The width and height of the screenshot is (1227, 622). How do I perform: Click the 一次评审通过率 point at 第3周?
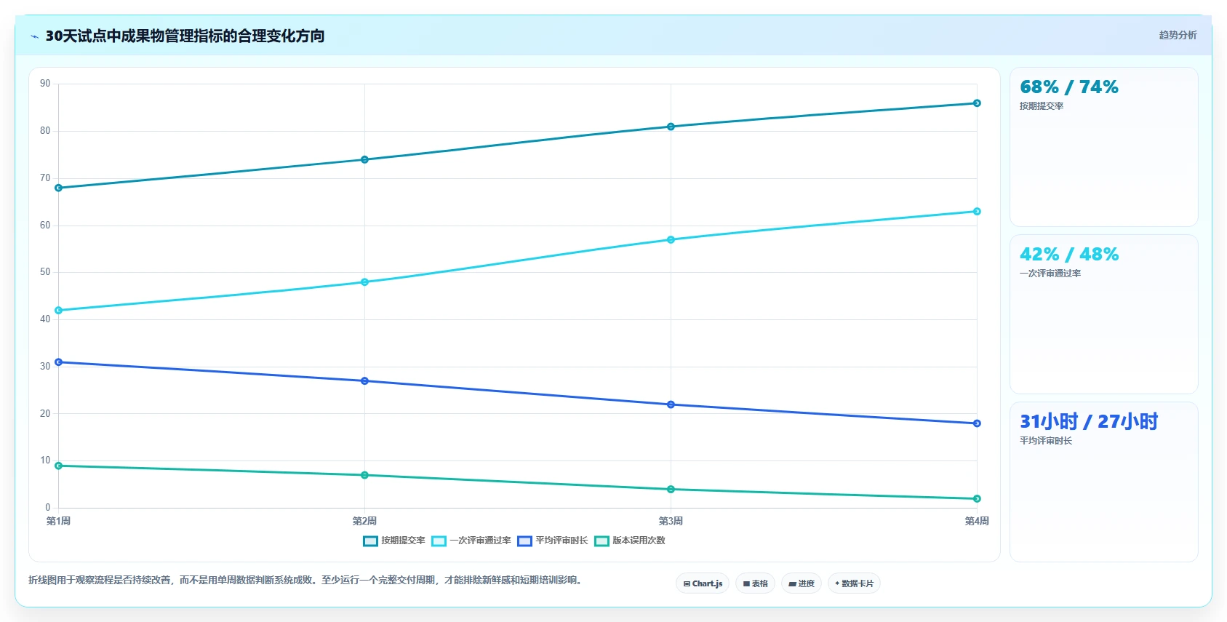pyautogui.click(x=671, y=239)
